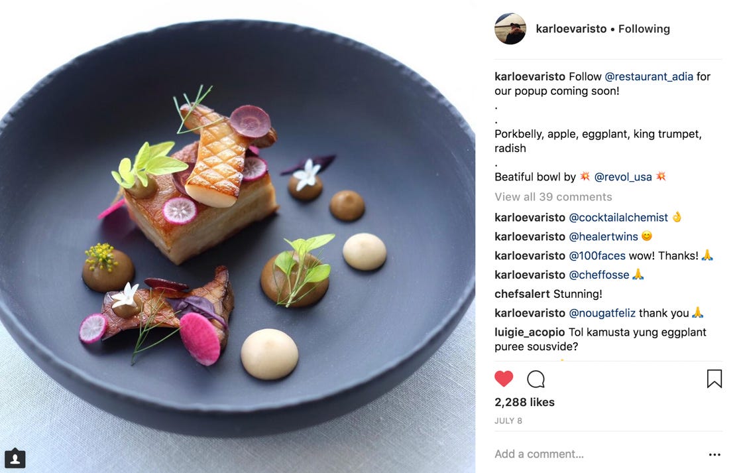The height and width of the screenshot is (473, 741).
Task: Click the comment speech bubble icon
Action: point(536,379)
